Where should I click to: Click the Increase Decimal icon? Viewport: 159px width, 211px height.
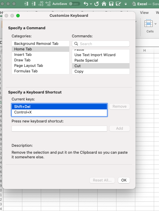(x=41, y=4)
